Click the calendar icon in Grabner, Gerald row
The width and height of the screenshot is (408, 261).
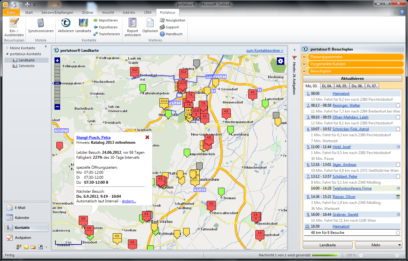398,215
